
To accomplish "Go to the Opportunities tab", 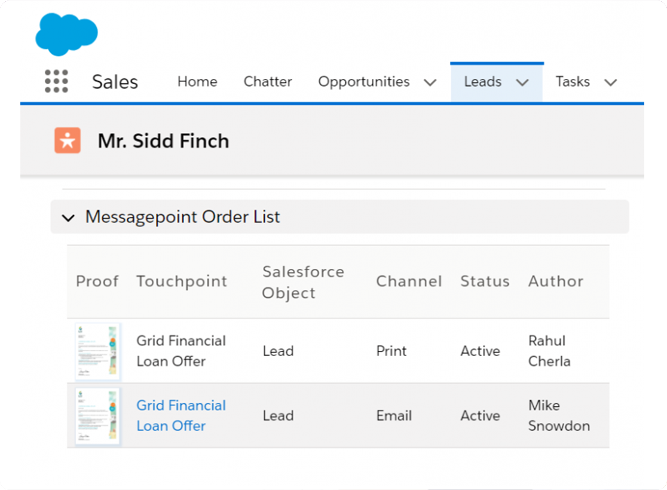I will [363, 82].
